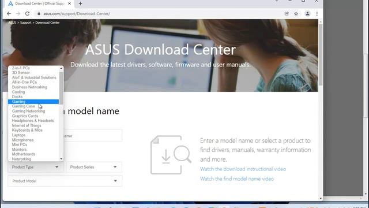Click the ASUS breadcrumb link
The height and width of the screenshot is (208, 369).
click(12, 23)
